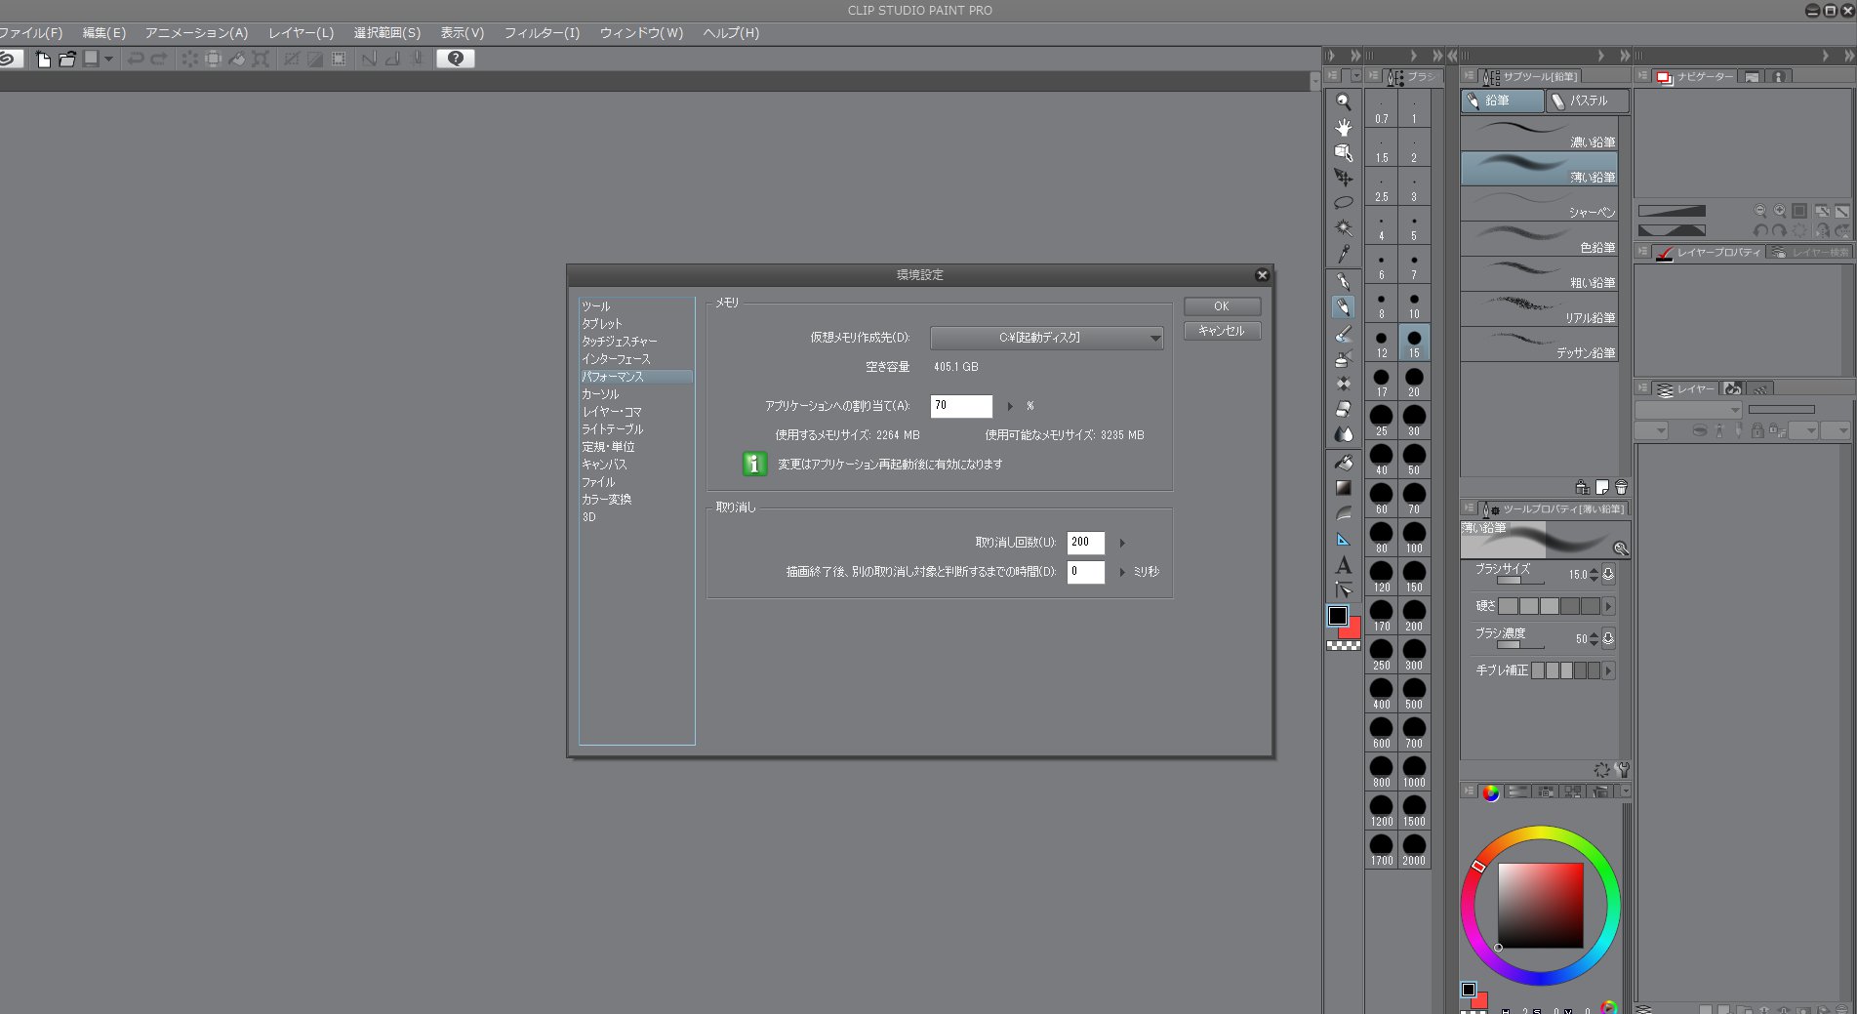The image size is (1857, 1014).
Task: Open the 仮想メモリ作成先 drive dropdown
Action: [x=1046, y=338]
